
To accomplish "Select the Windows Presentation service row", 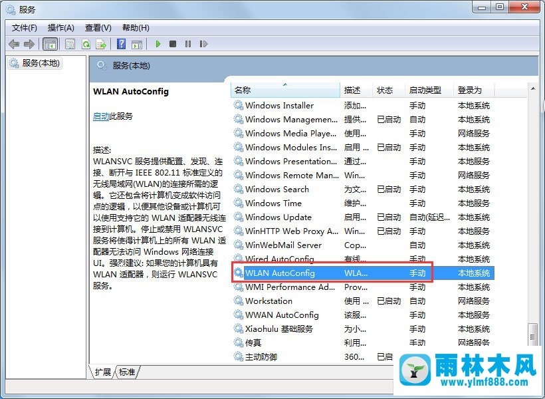I will pos(362,161).
